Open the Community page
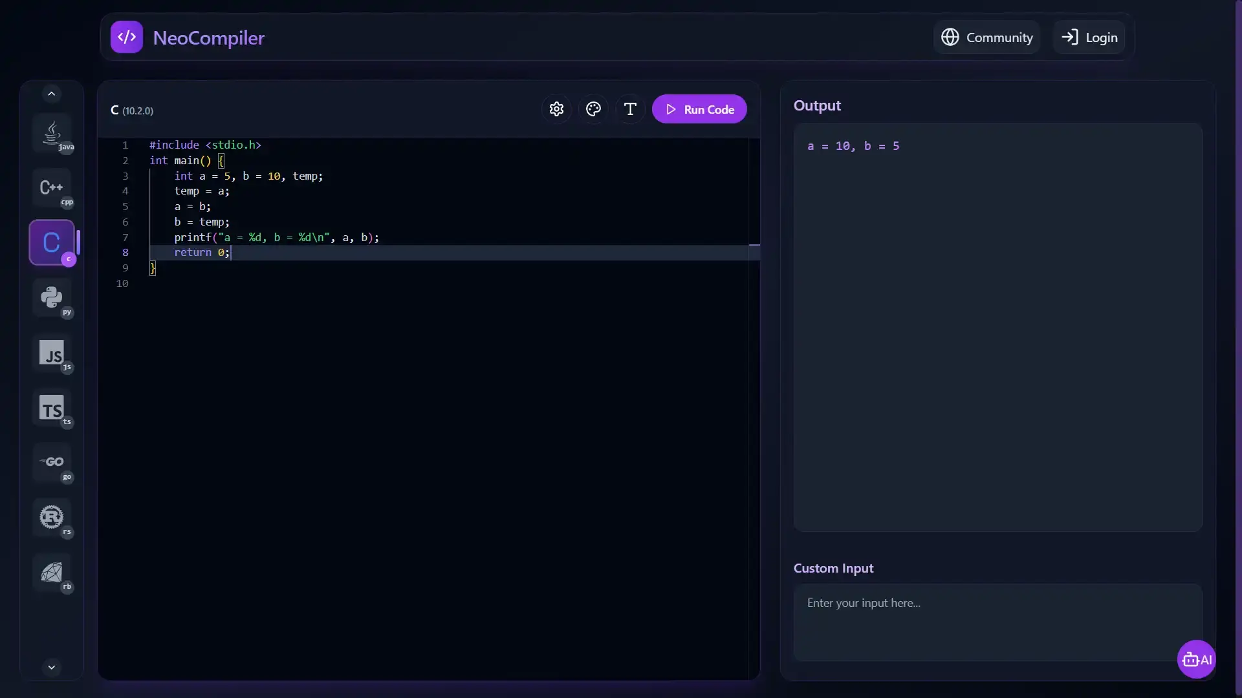This screenshot has height=698, width=1242. coord(987,37)
